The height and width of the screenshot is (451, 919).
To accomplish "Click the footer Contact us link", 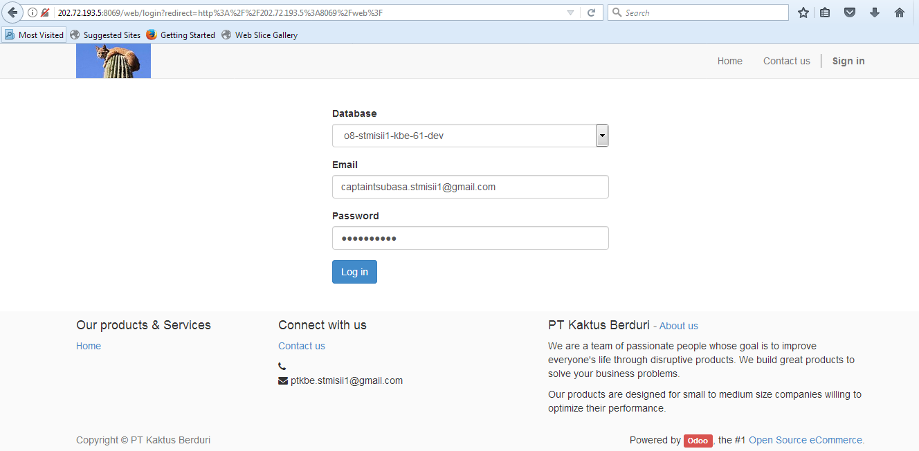I will pos(301,346).
